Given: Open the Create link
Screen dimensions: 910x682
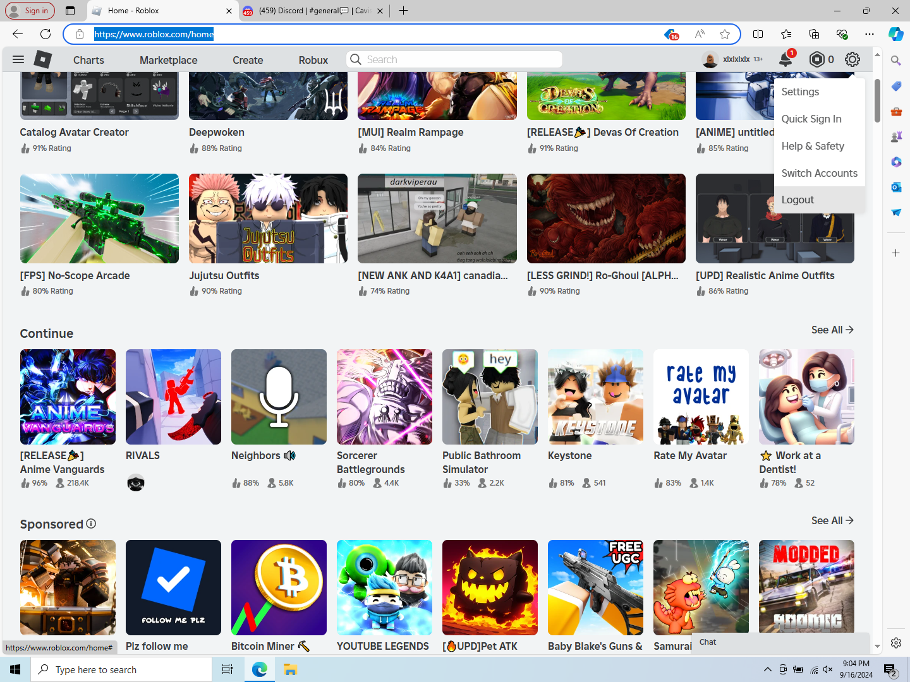Looking at the screenshot, I should point(248,60).
